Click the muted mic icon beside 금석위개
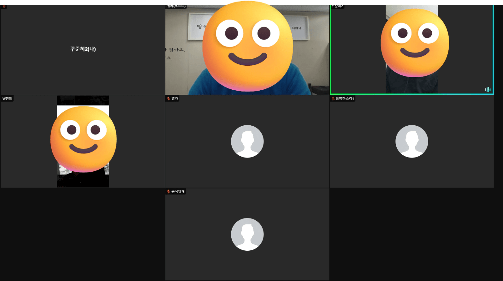Image resolution: width=503 pixels, height=281 pixels. pos(169,192)
